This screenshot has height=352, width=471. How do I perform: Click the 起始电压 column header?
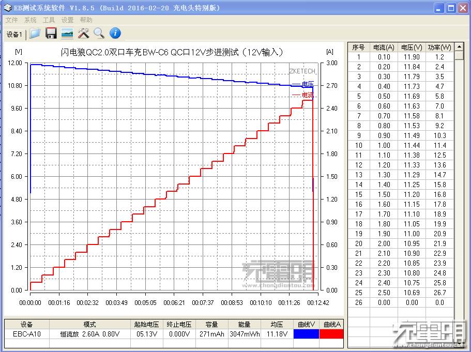(147, 325)
